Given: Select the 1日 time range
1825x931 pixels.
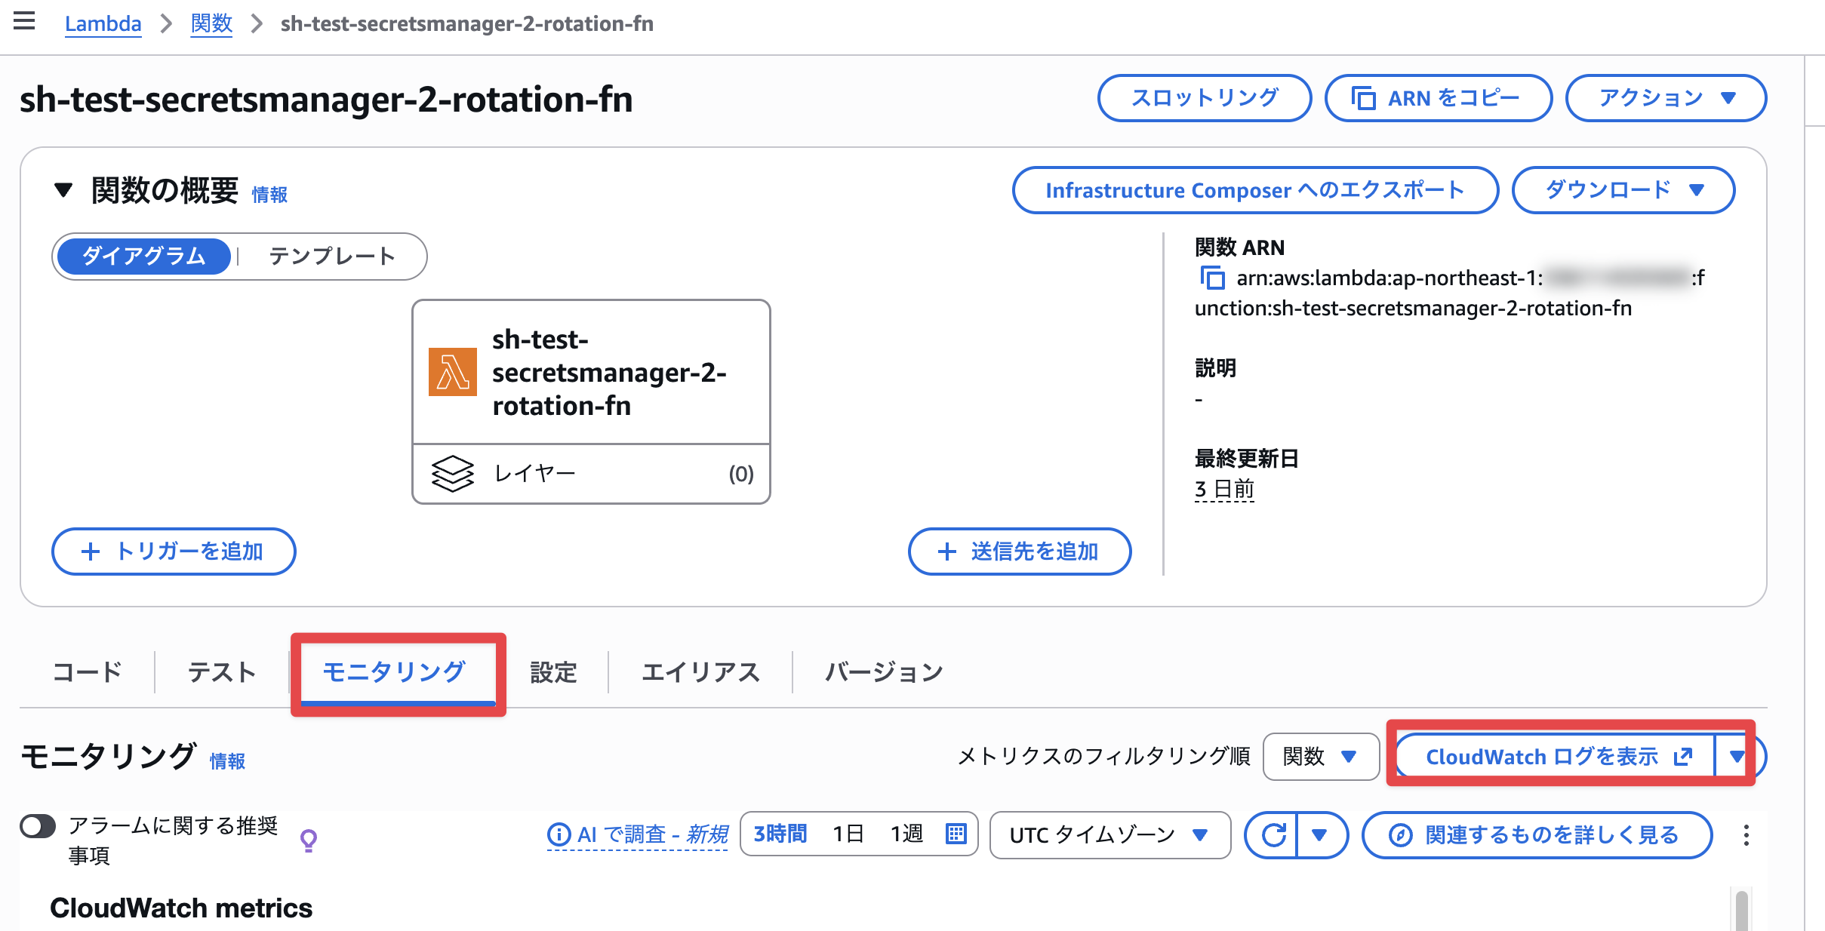Looking at the screenshot, I should pos(848,834).
